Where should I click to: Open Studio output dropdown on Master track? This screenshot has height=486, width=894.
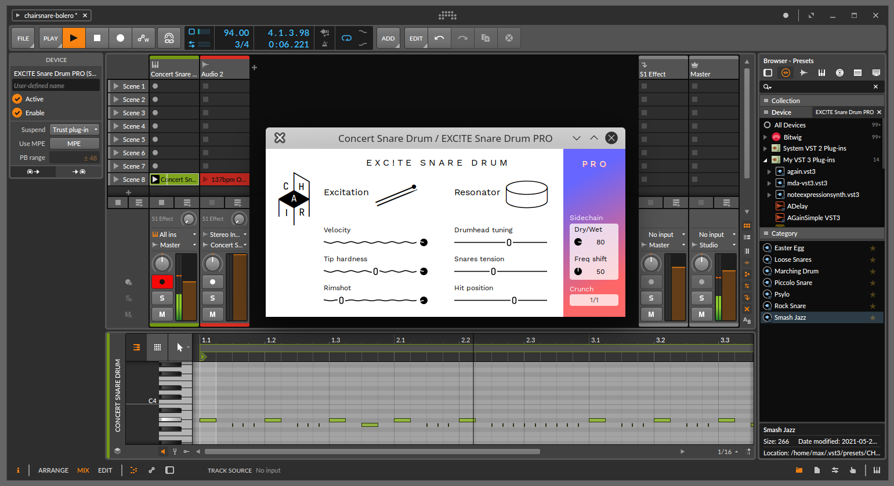[x=714, y=245]
